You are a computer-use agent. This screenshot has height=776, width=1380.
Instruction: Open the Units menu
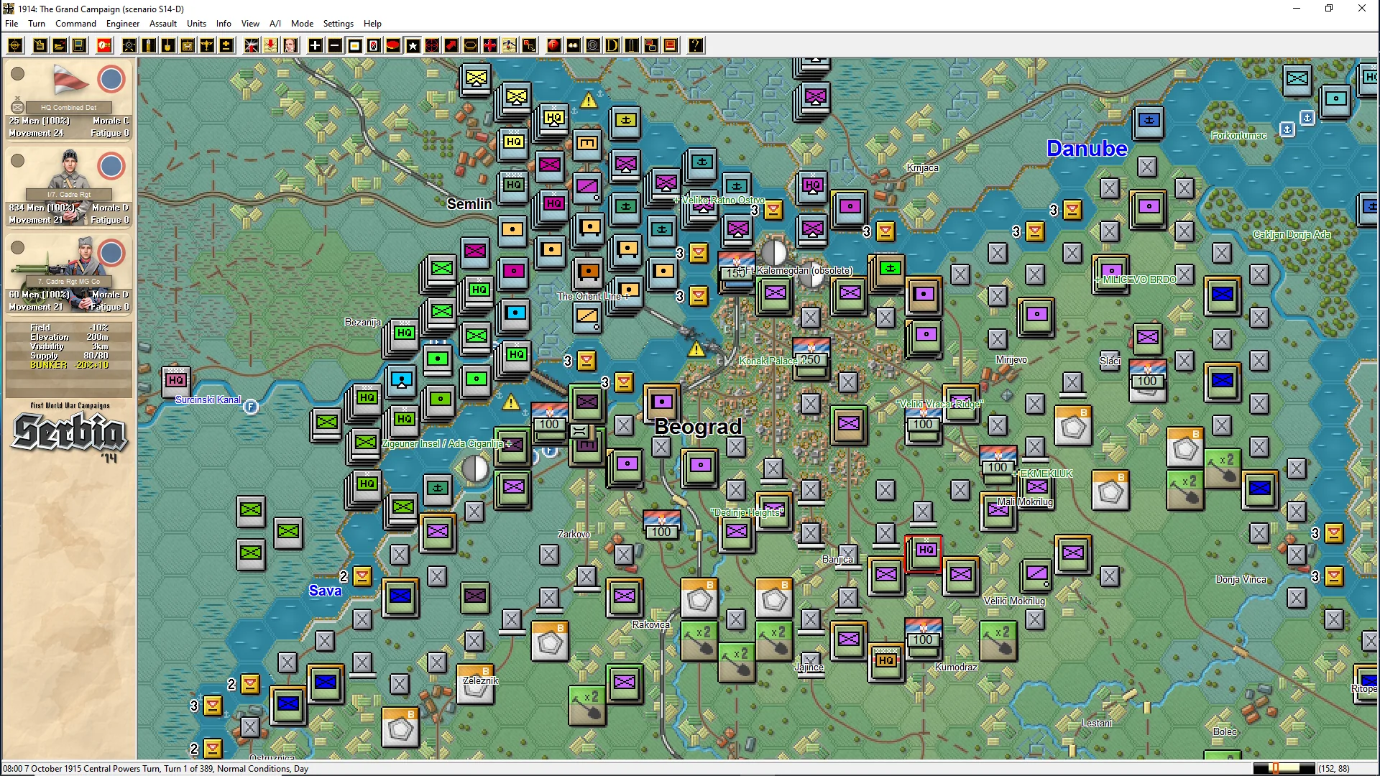[x=197, y=24]
